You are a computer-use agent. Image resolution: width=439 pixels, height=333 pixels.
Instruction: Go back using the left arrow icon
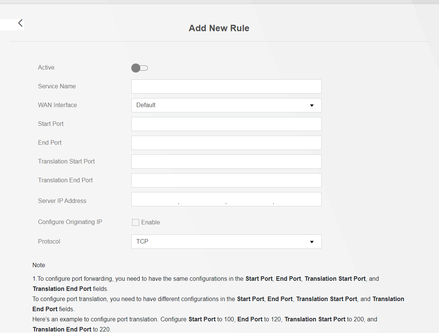coord(20,23)
